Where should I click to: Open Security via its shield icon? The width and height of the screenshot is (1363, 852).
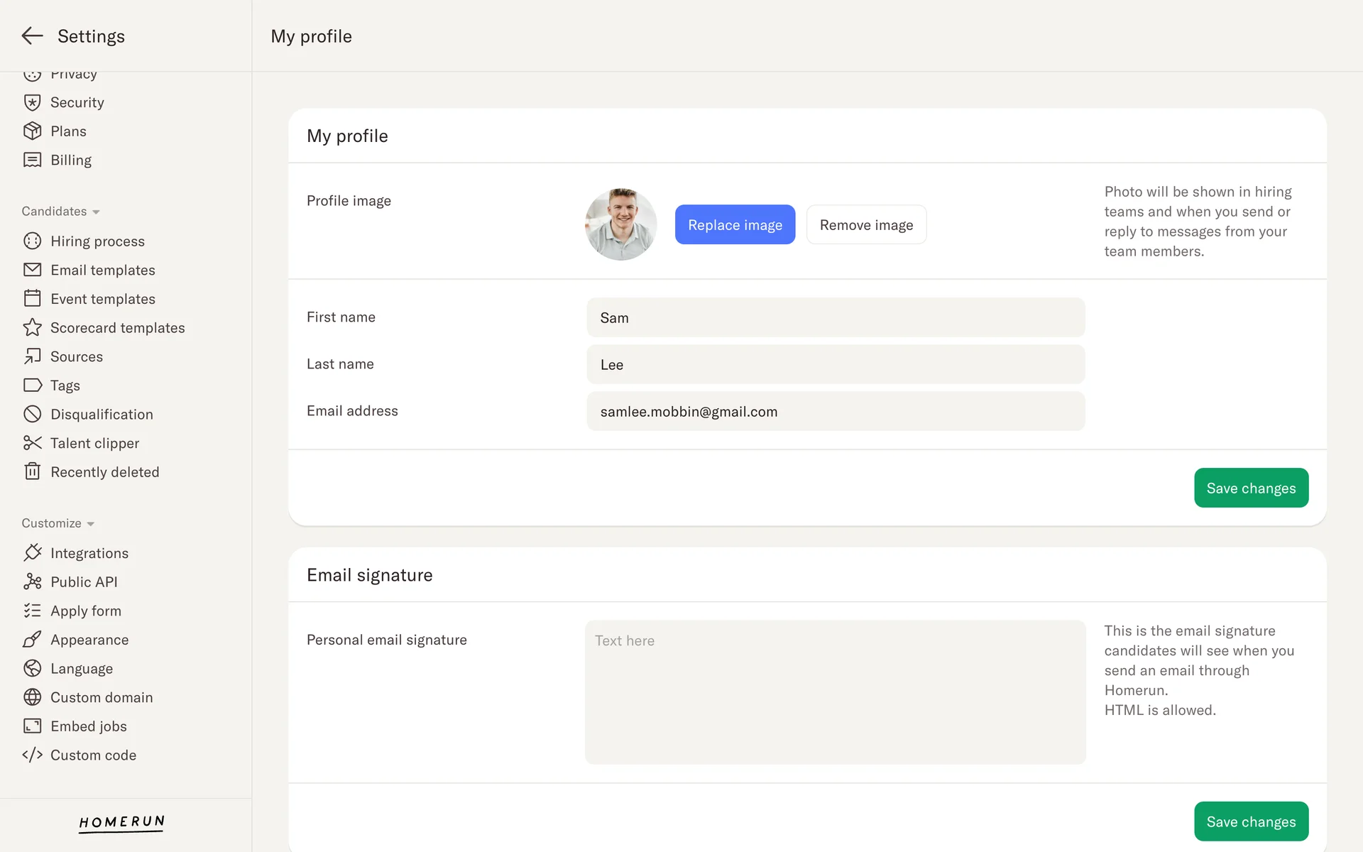tap(32, 102)
